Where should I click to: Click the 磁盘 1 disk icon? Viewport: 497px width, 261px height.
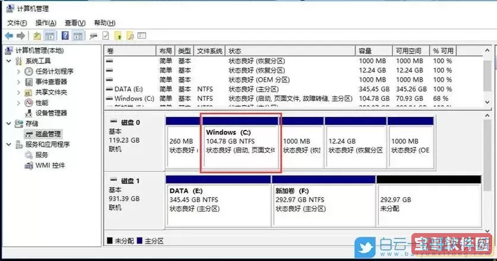pyautogui.click(x=114, y=180)
